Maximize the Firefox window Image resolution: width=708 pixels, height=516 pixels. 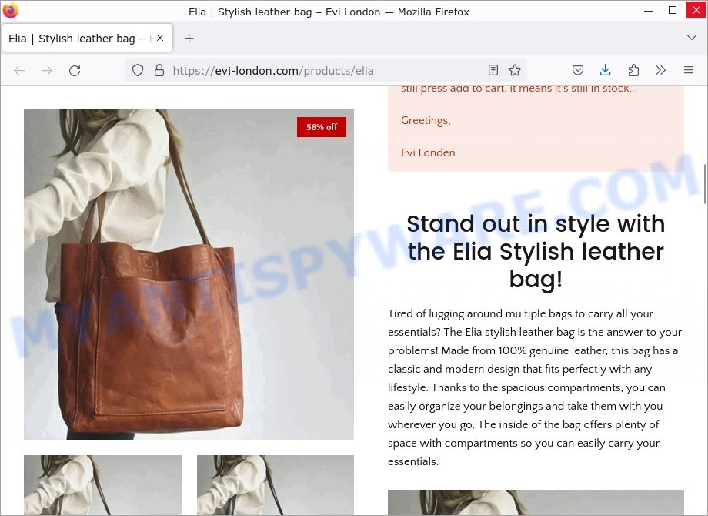tap(673, 10)
